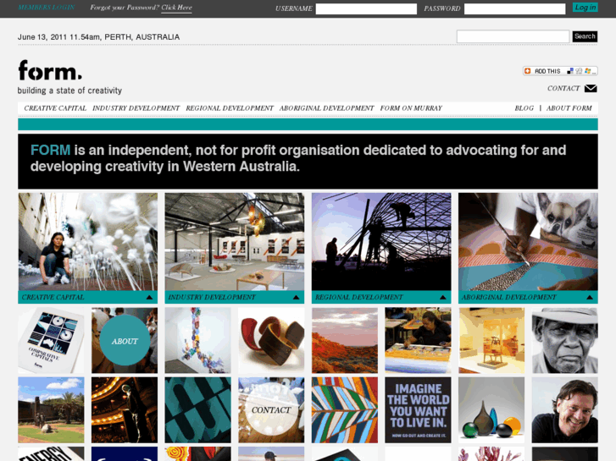Click the teal FORM word in banner
Image resolution: width=616 pixels, height=461 pixels.
[x=50, y=150]
